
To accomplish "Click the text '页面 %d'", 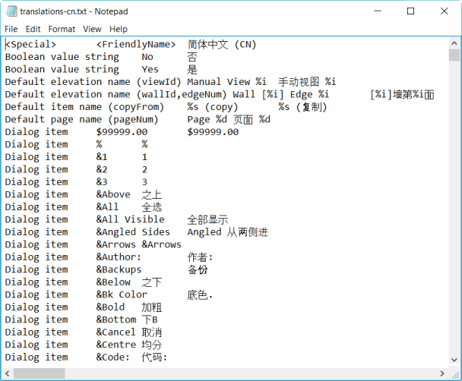I will pos(252,119).
